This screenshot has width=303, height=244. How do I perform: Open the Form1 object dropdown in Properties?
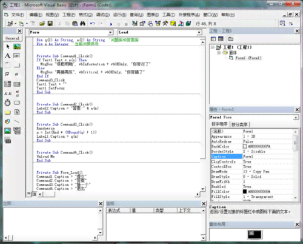[296, 117]
